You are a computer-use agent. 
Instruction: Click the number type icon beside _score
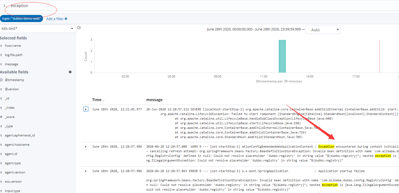click(x=1, y=117)
